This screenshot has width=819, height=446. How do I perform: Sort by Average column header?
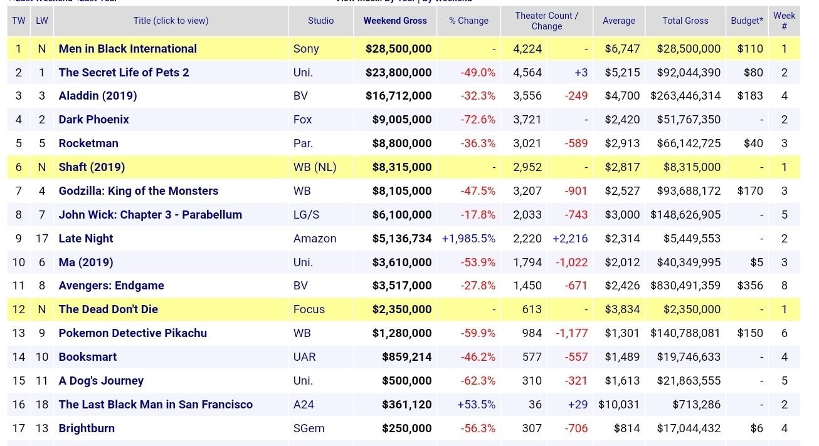619,21
